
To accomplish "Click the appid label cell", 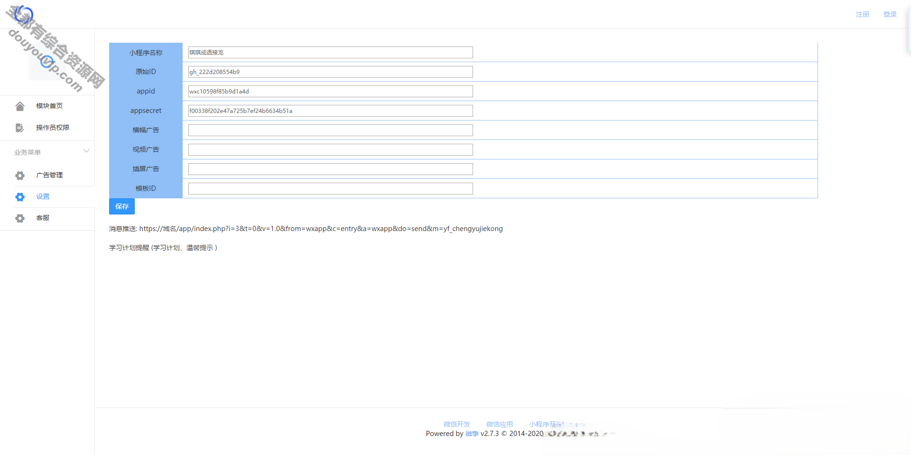I will point(146,91).
